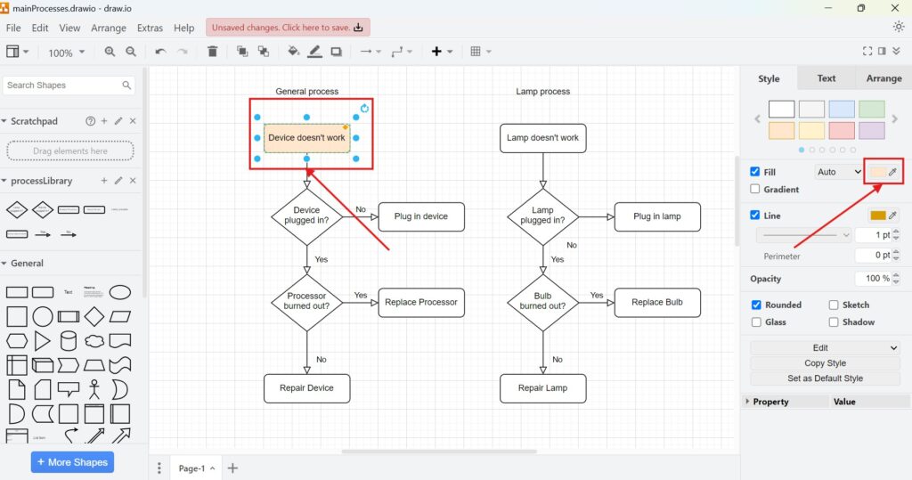912x480 pixels.
Task: Toggle the theme sun icon
Action: click(899, 28)
